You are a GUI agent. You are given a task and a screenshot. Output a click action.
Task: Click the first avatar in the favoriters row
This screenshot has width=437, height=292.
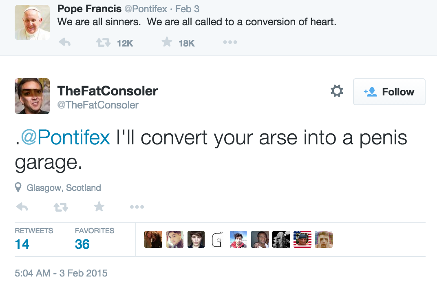153,239
